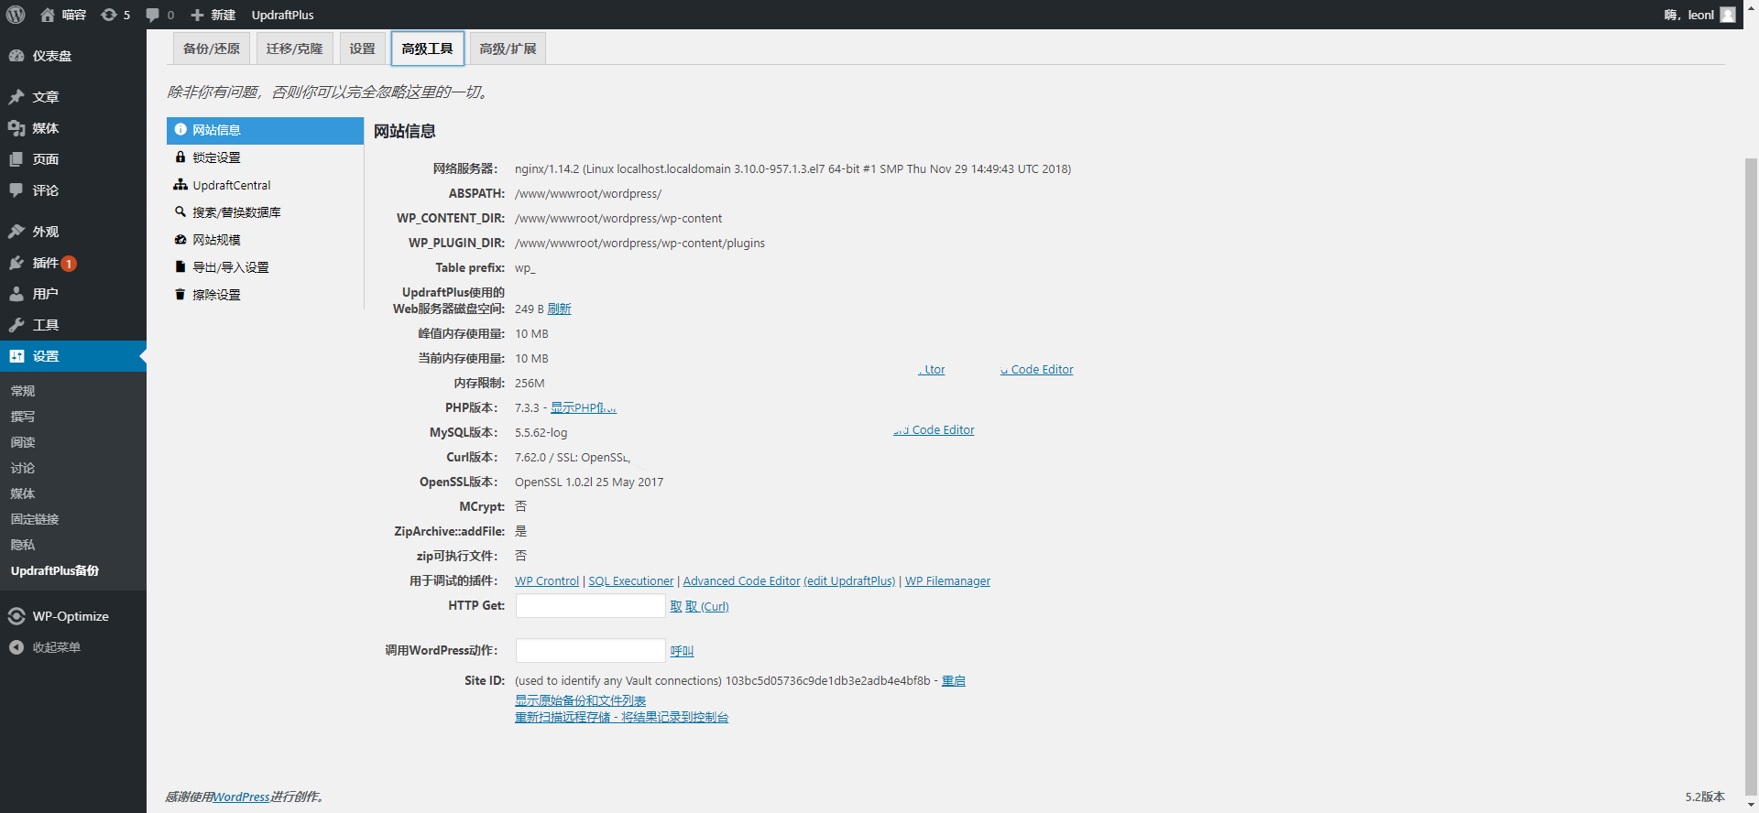Open the 新建 new content menu
Screen dimensions: 1759x813
point(213,15)
